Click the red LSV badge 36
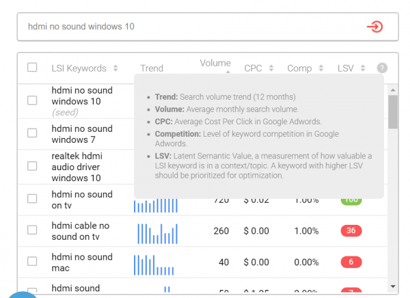The width and height of the screenshot is (410, 298). tap(351, 230)
